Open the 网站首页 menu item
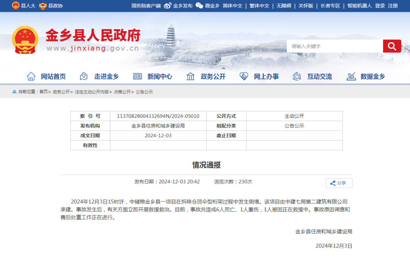Viewport: 410px width, 258px height. 53,76
